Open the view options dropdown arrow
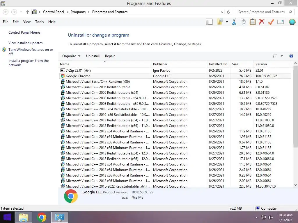The image size is (298, 223). (x=282, y=56)
